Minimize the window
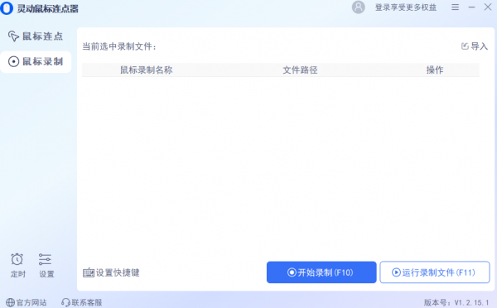The image size is (497, 308). 471,7
